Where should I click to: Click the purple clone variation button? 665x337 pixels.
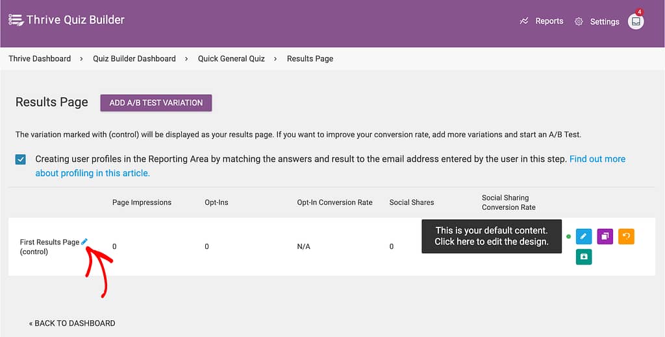605,237
